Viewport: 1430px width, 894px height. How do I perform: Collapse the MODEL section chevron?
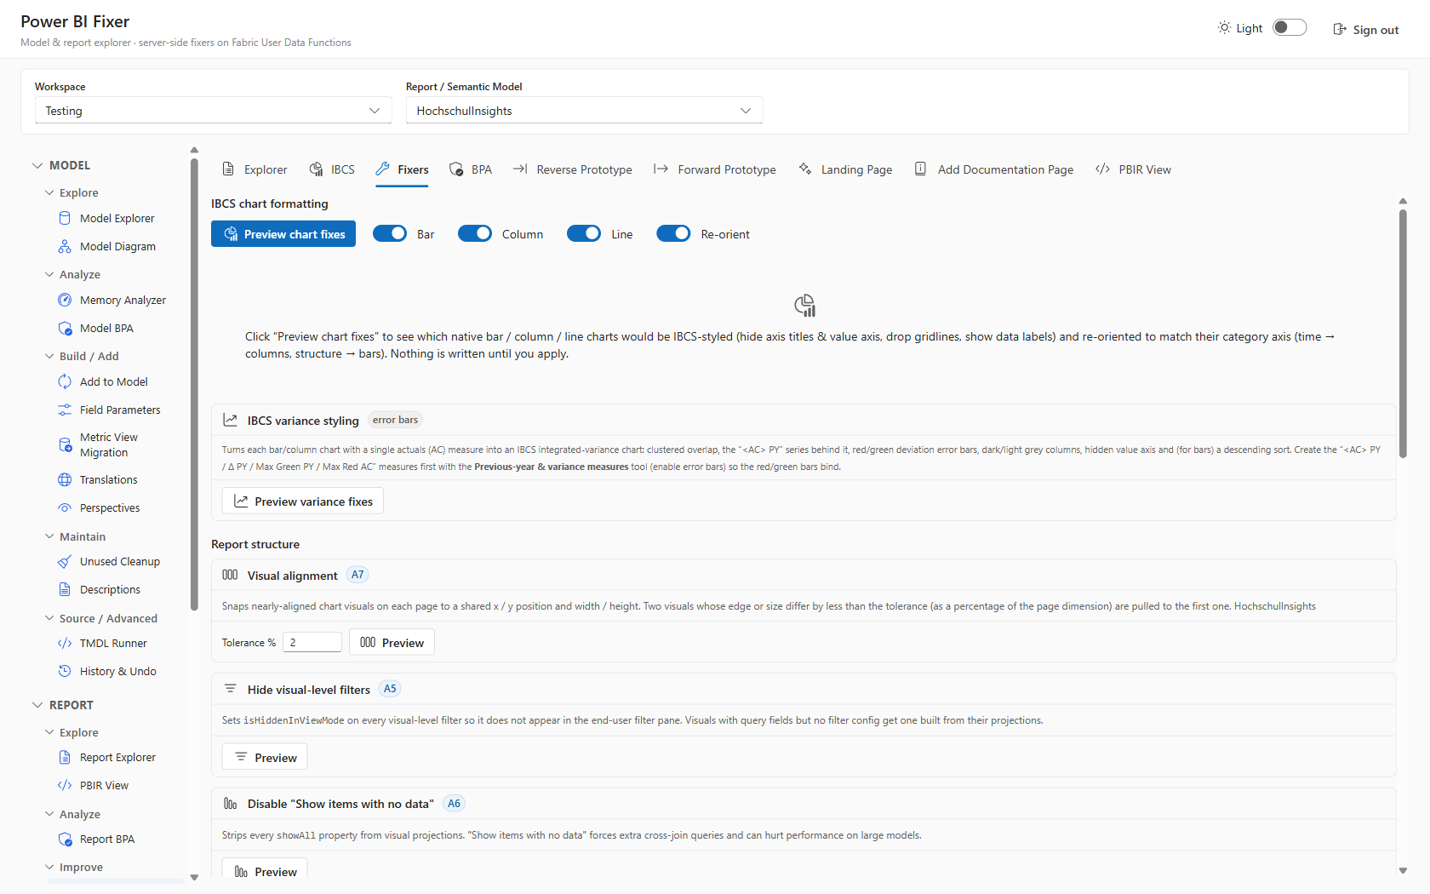[x=37, y=165]
